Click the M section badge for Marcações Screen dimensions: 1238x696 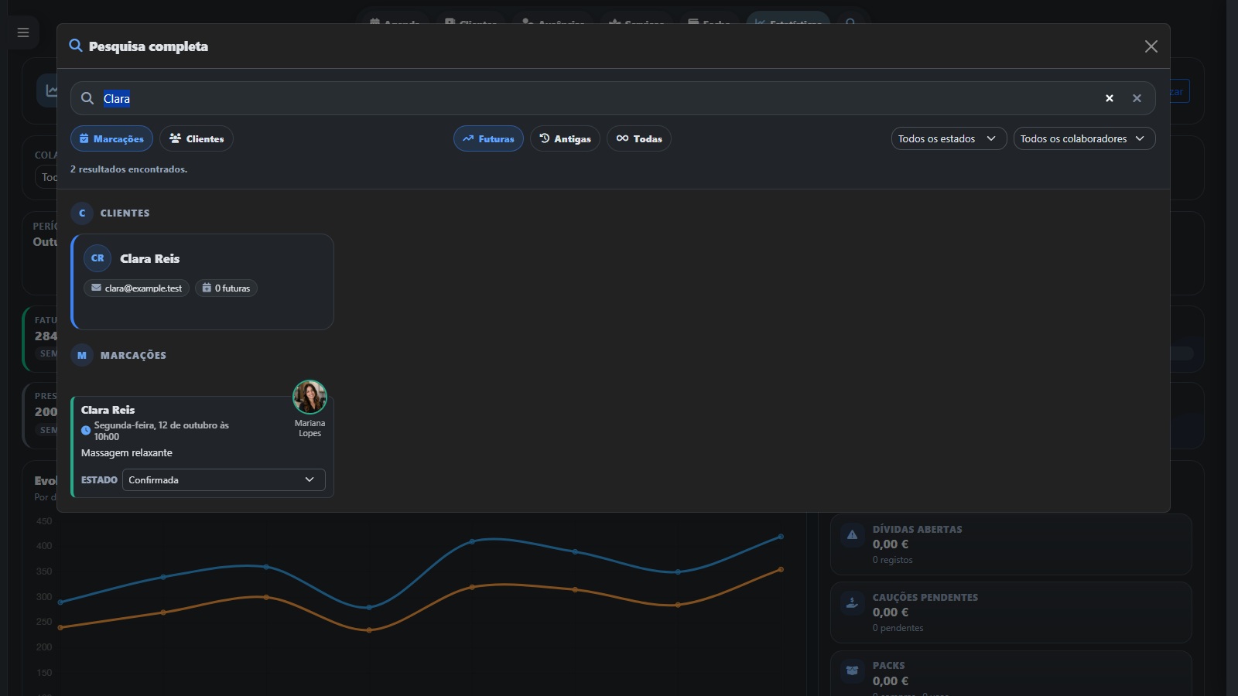pos(82,355)
